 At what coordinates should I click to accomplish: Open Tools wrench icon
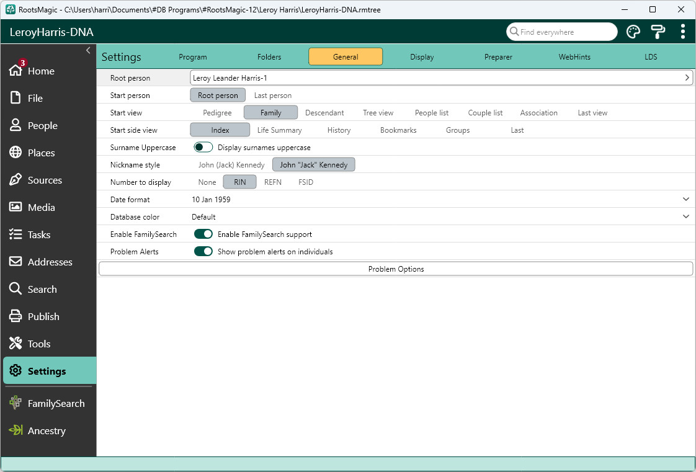16,344
